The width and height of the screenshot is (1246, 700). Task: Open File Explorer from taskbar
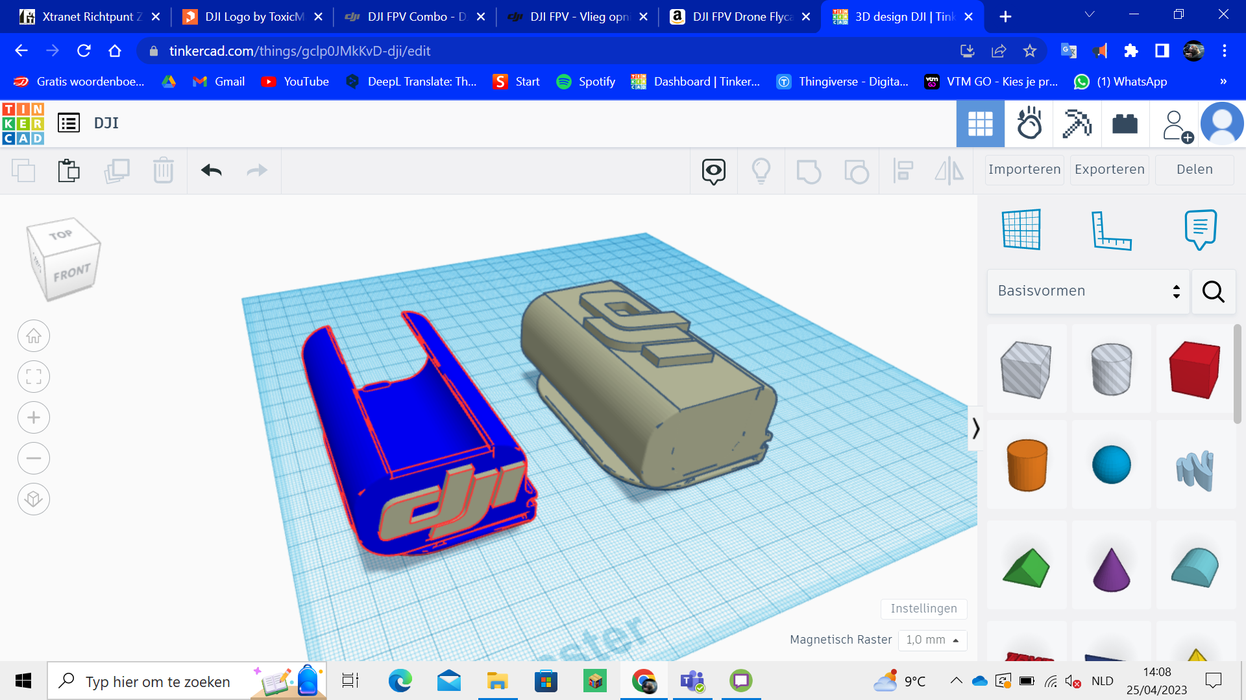498,681
